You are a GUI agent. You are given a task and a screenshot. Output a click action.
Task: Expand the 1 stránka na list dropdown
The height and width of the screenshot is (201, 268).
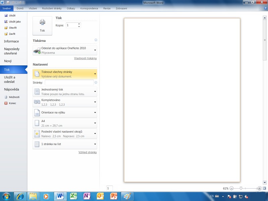point(65,144)
